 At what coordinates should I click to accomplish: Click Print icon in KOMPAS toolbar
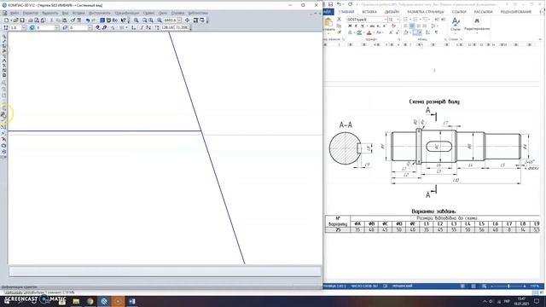[x=31, y=20]
